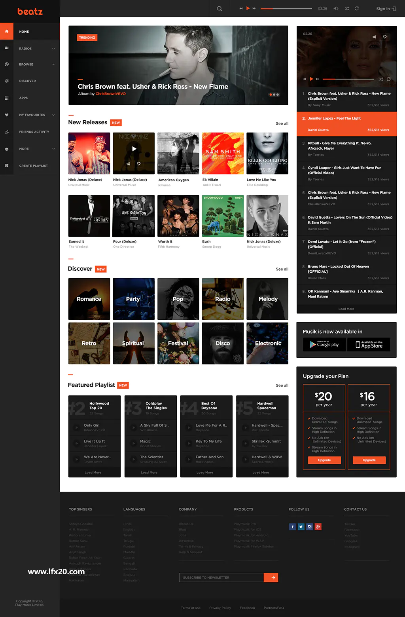405x617 pixels.
Task: Click the search magnifier icon in top bar
Action: pyautogui.click(x=219, y=8)
